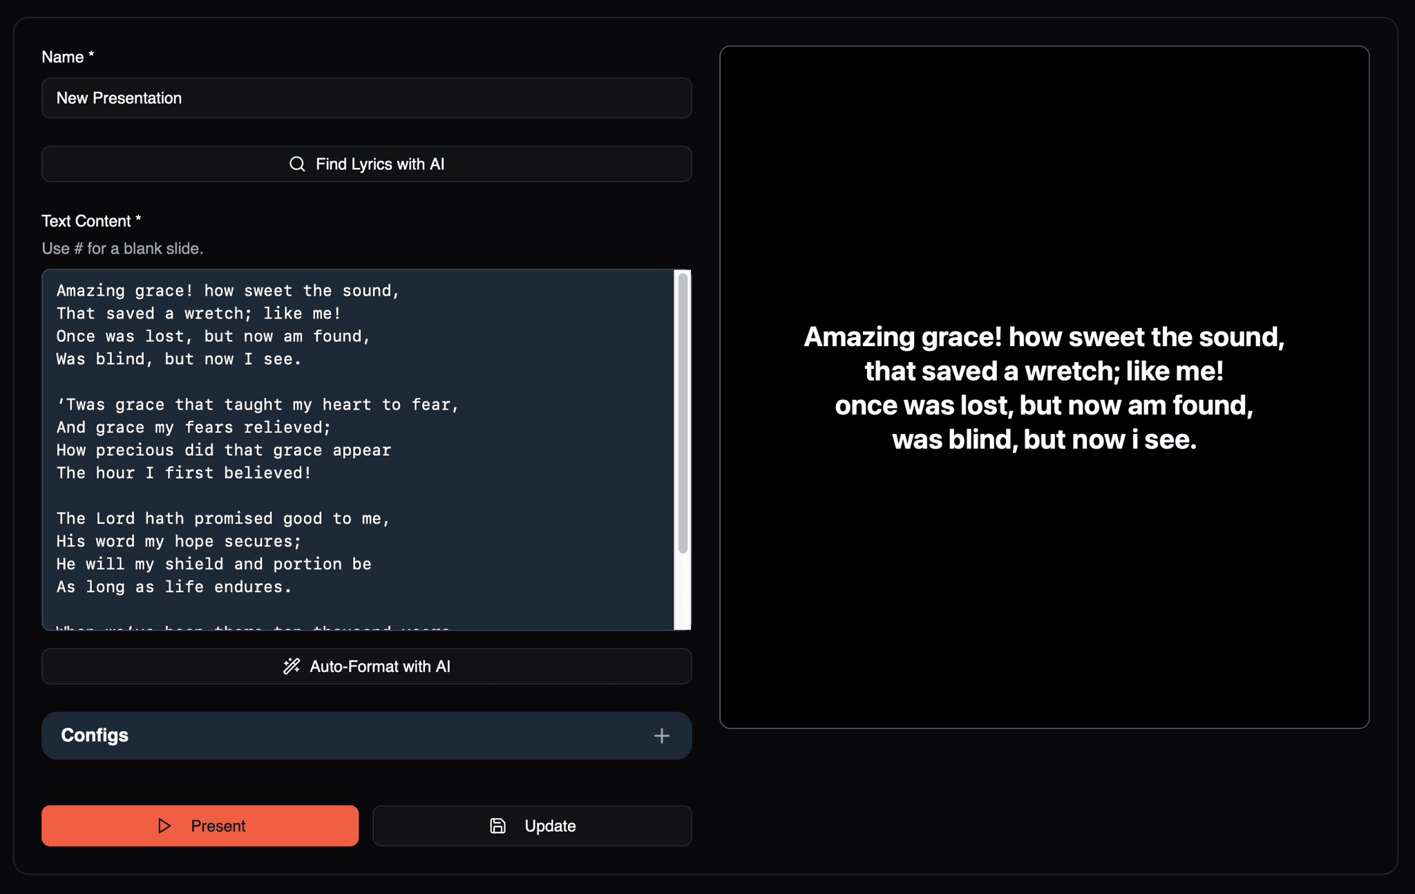The image size is (1415, 894).
Task: Select the Name field showing New Presentation
Action: pos(366,98)
